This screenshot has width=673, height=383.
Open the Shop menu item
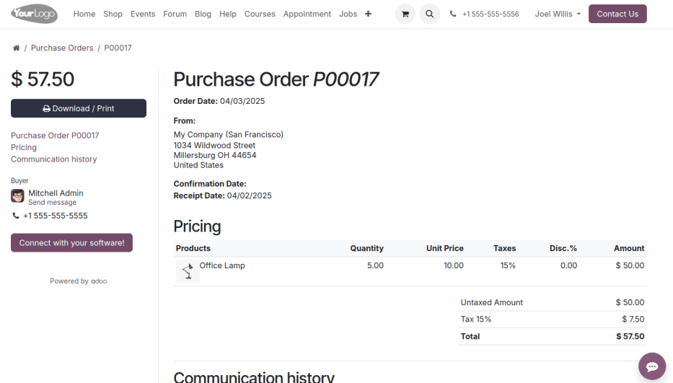click(113, 14)
